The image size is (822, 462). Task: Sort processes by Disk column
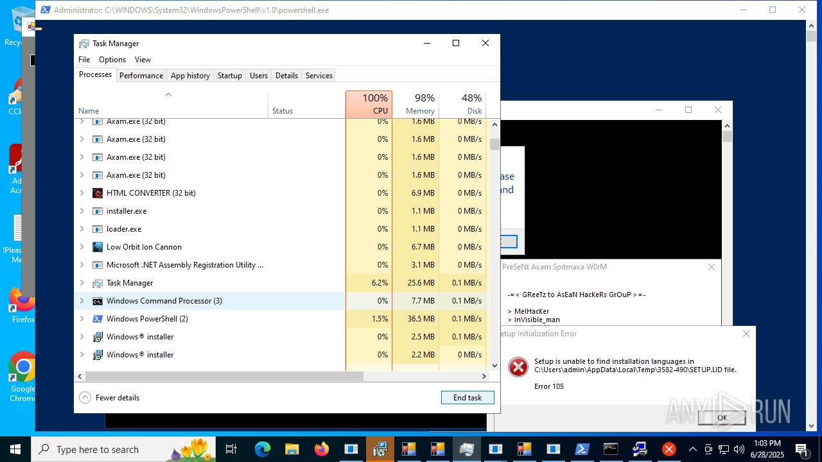462,104
